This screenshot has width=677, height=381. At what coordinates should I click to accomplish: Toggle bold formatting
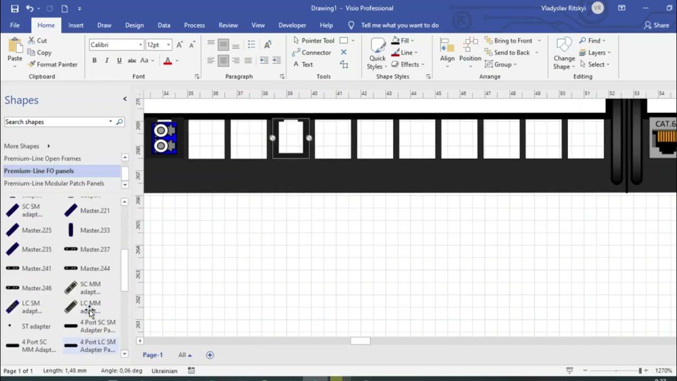(95, 60)
